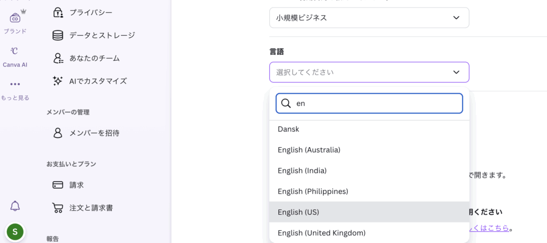Click the 注文と請求書 shopping cart icon
This screenshot has width=547, height=243.
[58, 208]
